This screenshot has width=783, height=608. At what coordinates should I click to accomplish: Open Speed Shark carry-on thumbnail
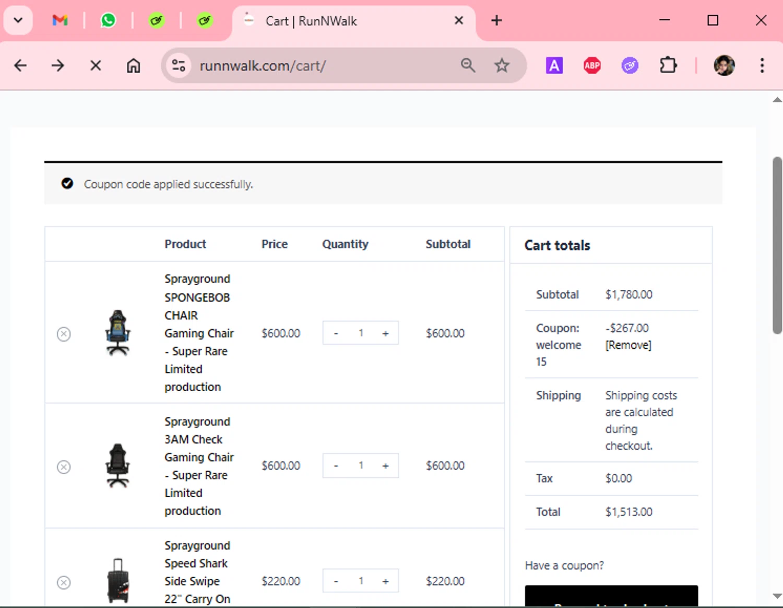(118, 580)
